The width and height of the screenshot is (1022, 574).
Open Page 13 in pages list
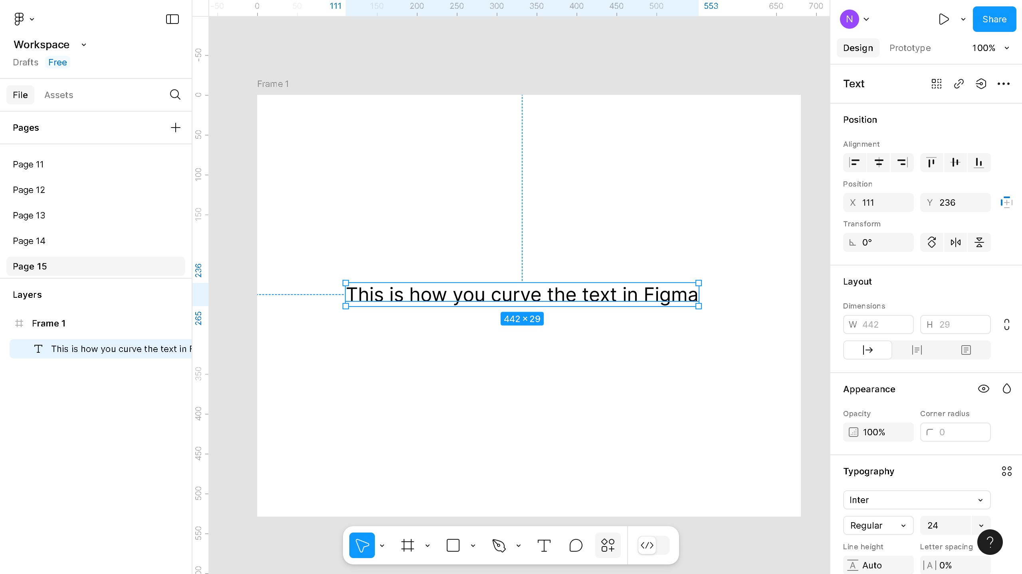(29, 215)
